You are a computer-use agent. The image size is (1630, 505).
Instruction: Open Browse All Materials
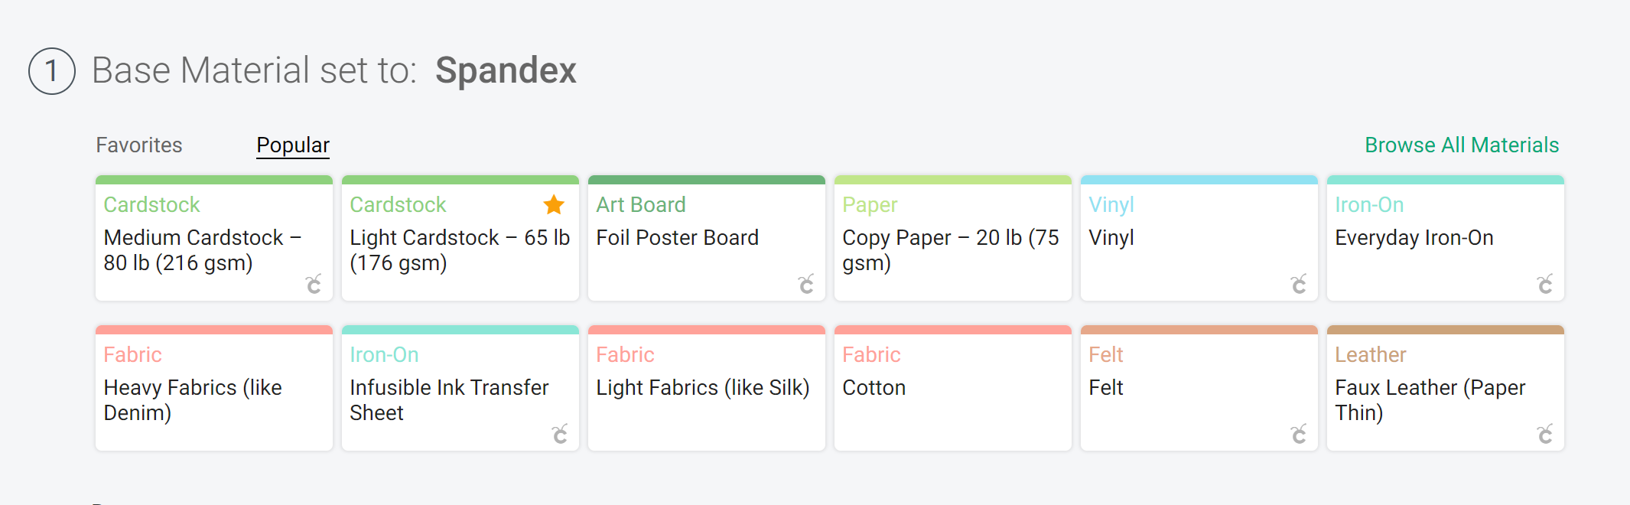(x=1462, y=145)
